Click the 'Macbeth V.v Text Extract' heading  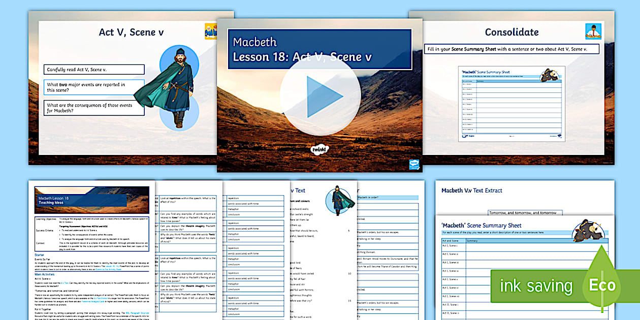coord(471,190)
